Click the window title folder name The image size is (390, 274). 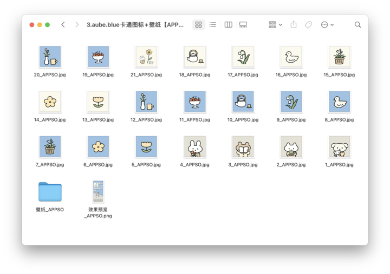click(135, 25)
